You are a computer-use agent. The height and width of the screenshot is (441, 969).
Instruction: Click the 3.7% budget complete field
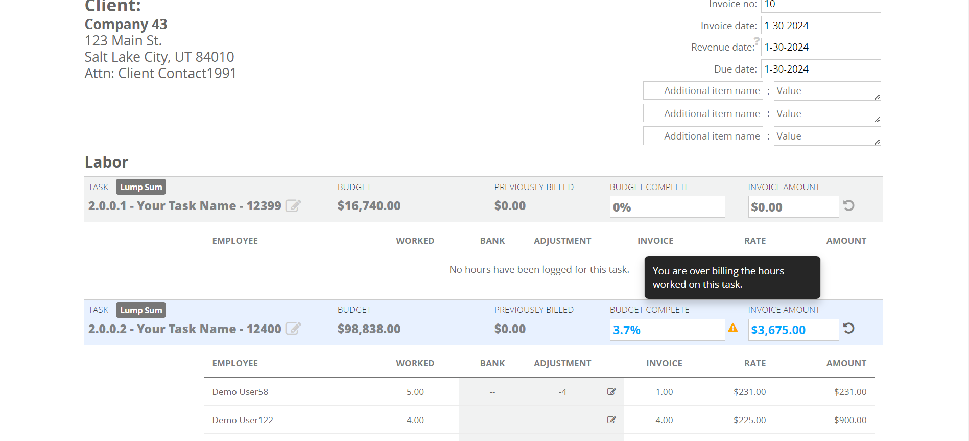click(667, 330)
